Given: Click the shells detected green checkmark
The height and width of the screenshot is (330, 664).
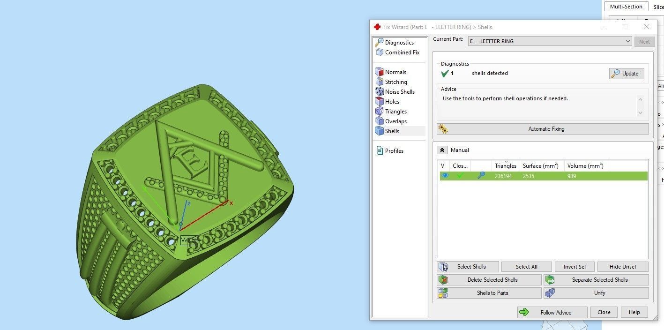Looking at the screenshot, I should [445, 74].
